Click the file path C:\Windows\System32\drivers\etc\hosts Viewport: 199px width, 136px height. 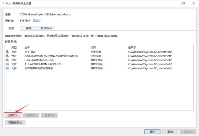click(45, 14)
